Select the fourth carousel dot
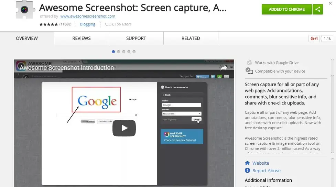The width and height of the screenshot is (336, 187). 129,52
